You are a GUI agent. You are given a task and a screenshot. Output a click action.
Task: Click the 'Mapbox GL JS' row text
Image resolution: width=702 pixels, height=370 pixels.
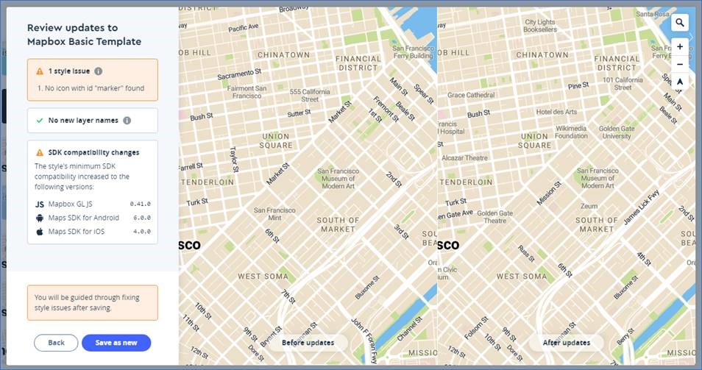pos(71,204)
